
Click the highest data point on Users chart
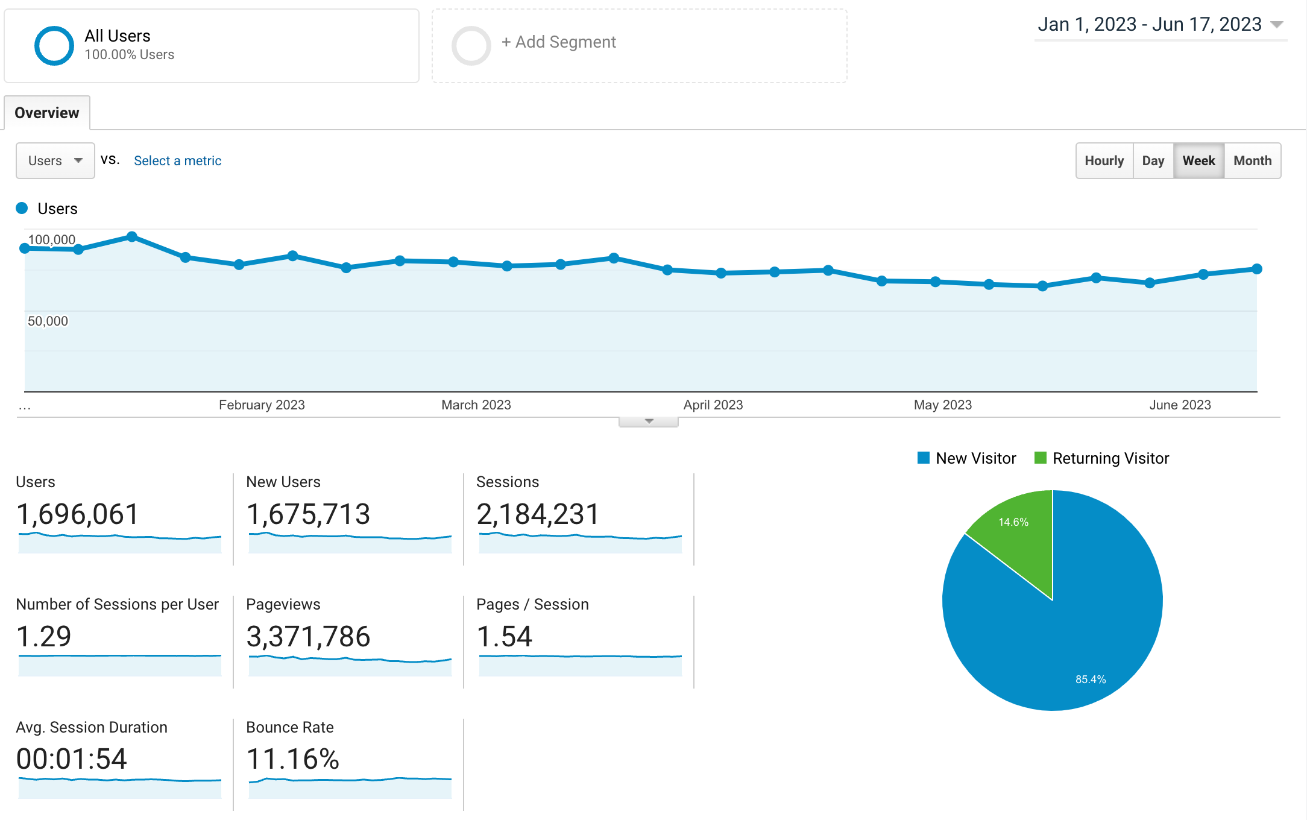point(132,237)
